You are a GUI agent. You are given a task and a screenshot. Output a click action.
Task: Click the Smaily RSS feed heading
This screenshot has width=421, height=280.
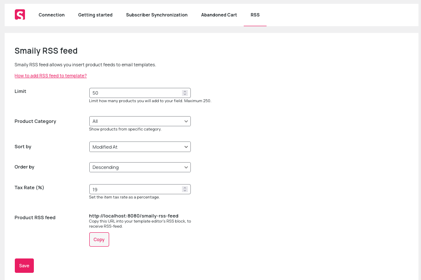point(46,51)
